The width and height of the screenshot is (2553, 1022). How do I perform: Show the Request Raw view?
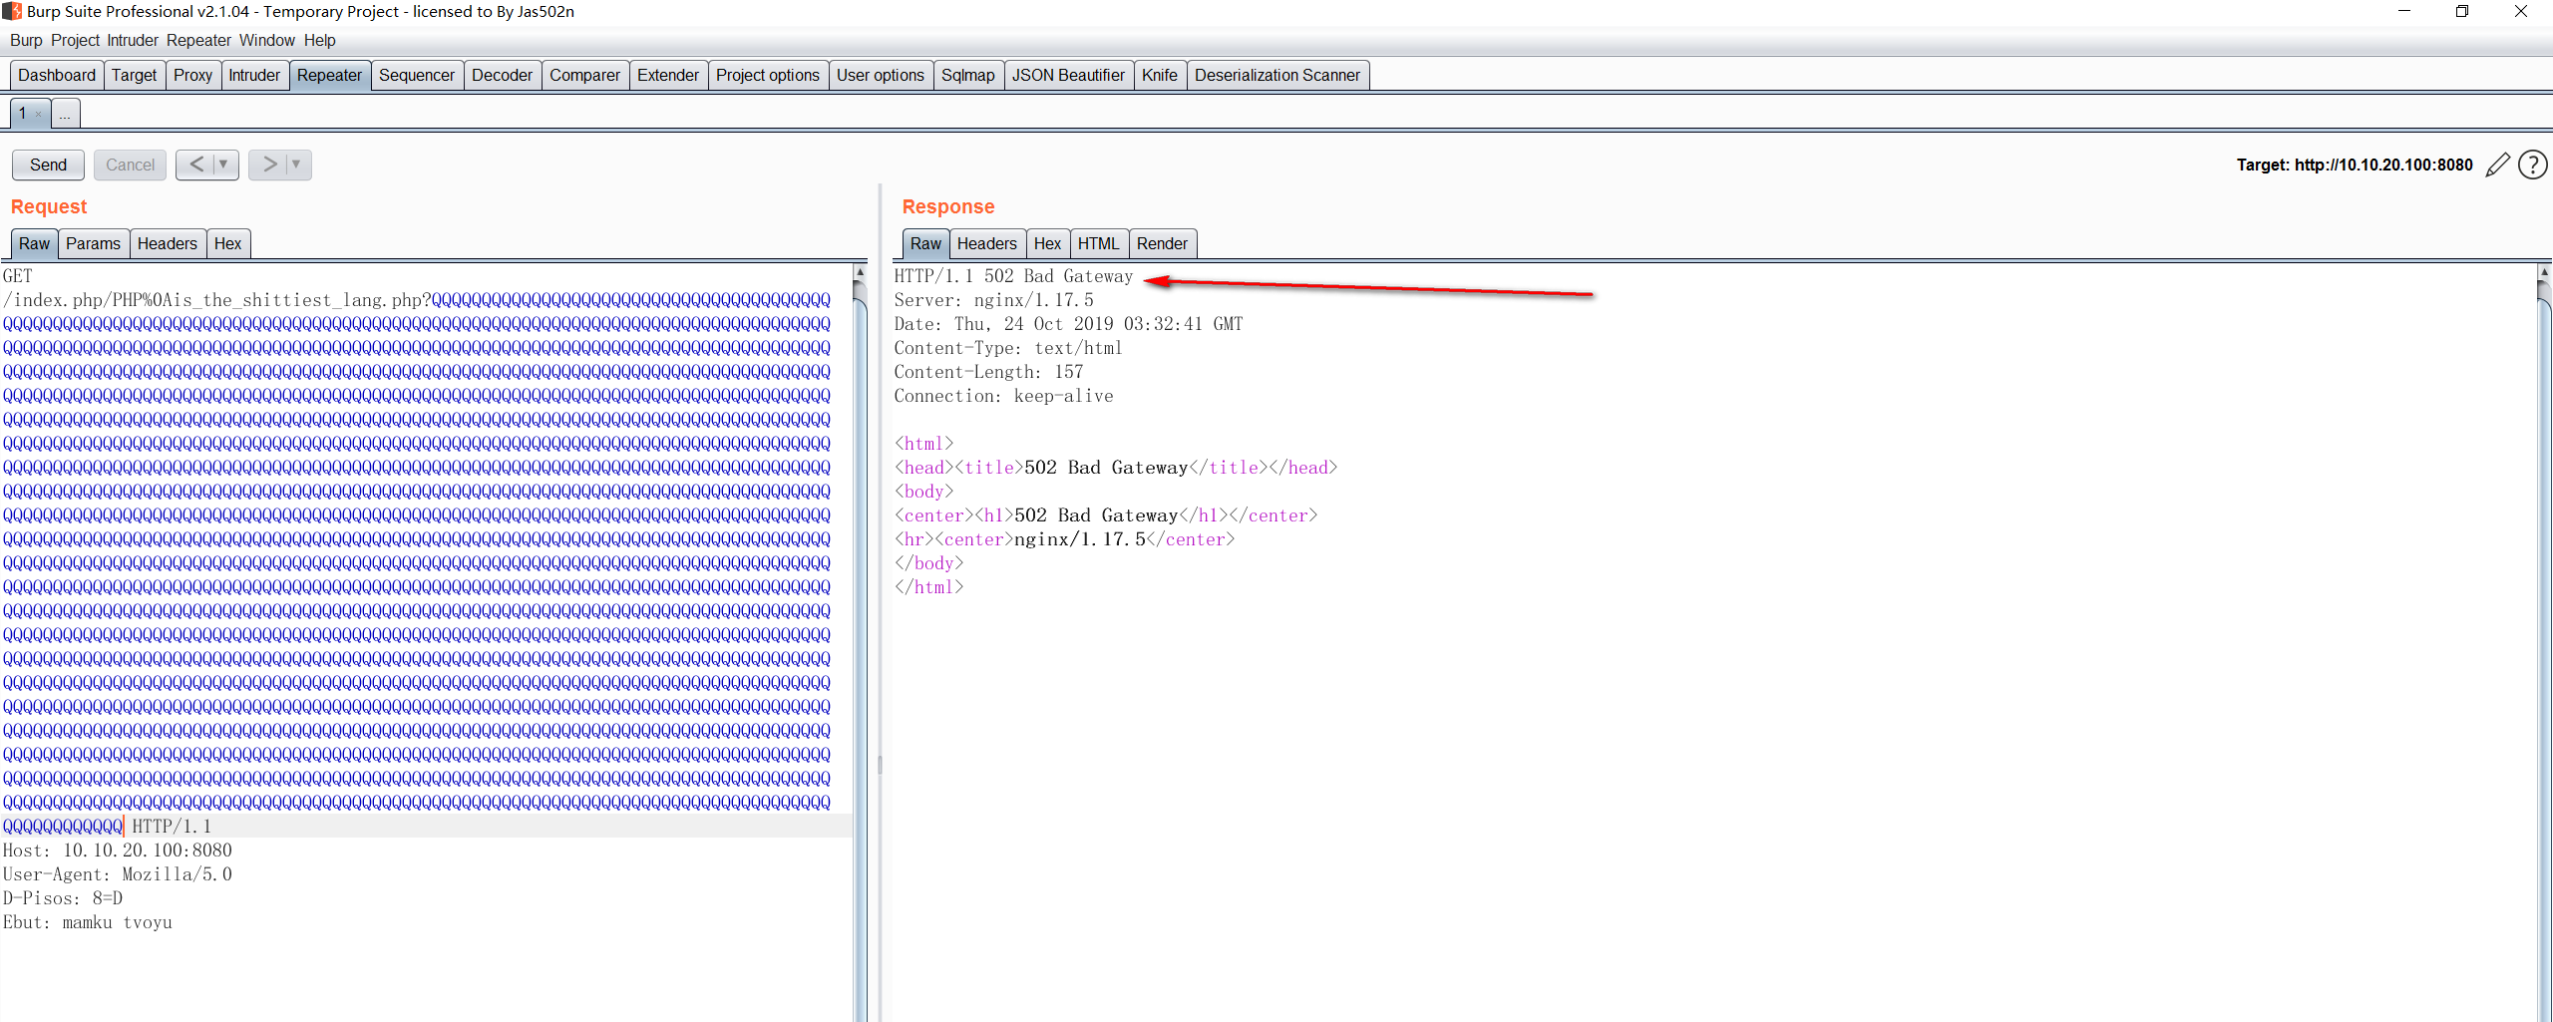click(34, 244)
